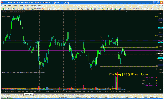The image size is (164, 99).
Task: Click the New Chart icon
Action: pyautogui.click(x=3, y=9)
